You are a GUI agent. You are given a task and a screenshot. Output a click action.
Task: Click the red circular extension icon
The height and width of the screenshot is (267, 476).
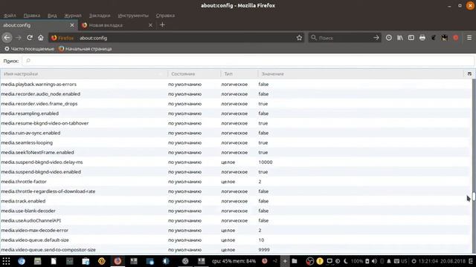coord(456,38)
